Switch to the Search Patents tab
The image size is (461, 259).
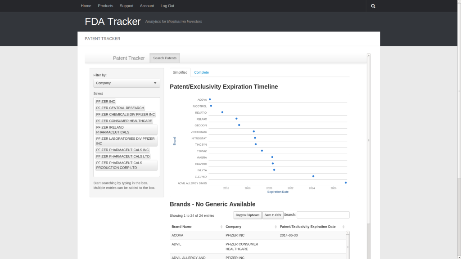tap(165, 58)
